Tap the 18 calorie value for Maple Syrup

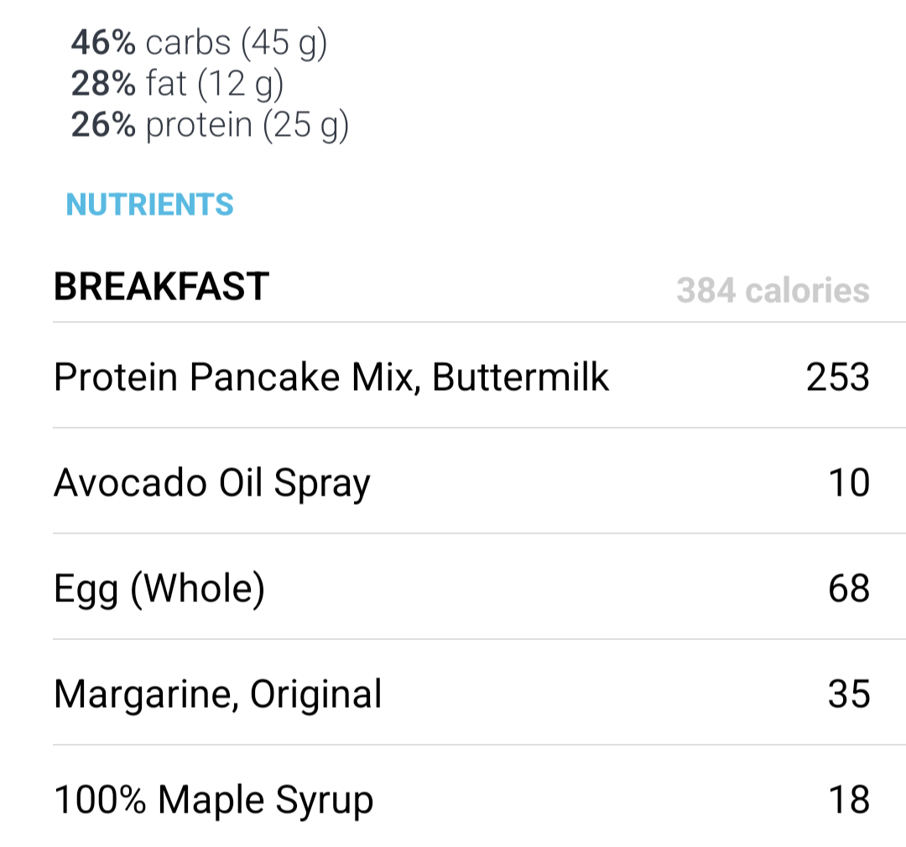pos(849,800)
